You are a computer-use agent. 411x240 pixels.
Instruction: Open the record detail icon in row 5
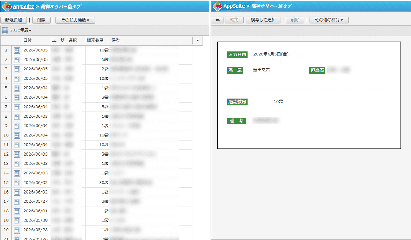17,88
